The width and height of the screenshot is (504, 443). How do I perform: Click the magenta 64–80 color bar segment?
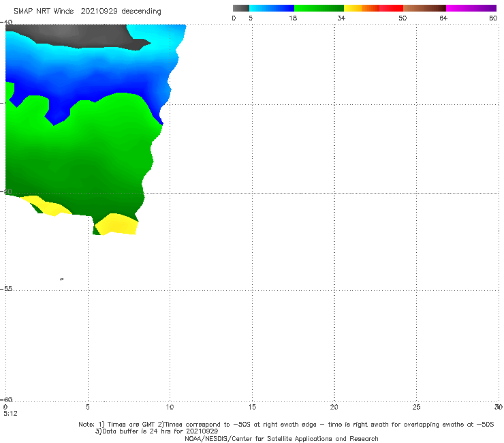point(471,8)
